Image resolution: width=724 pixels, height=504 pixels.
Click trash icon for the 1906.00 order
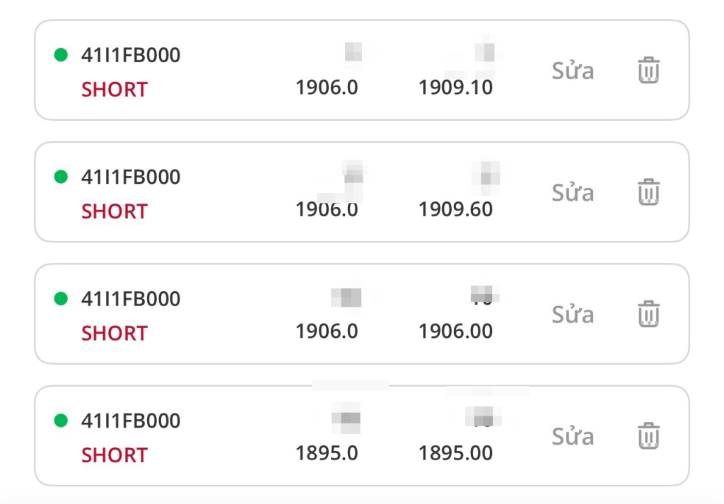[648, 314]
